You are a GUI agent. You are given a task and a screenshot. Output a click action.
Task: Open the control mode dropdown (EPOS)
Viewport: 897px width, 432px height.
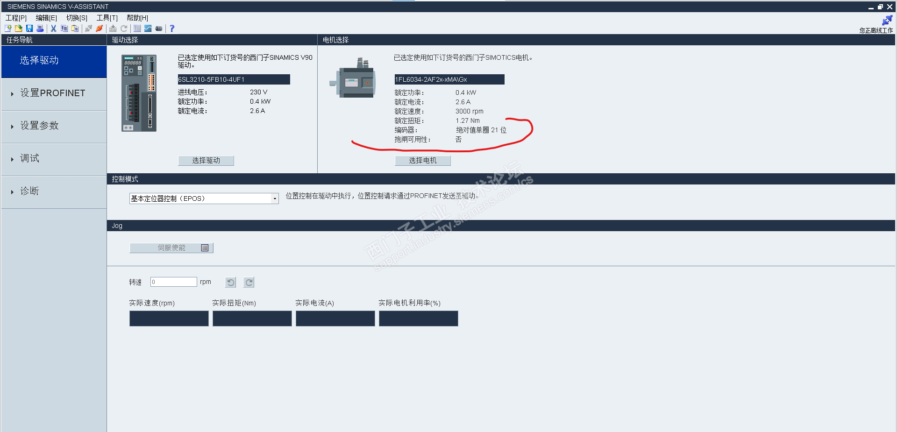click(204, 198)
